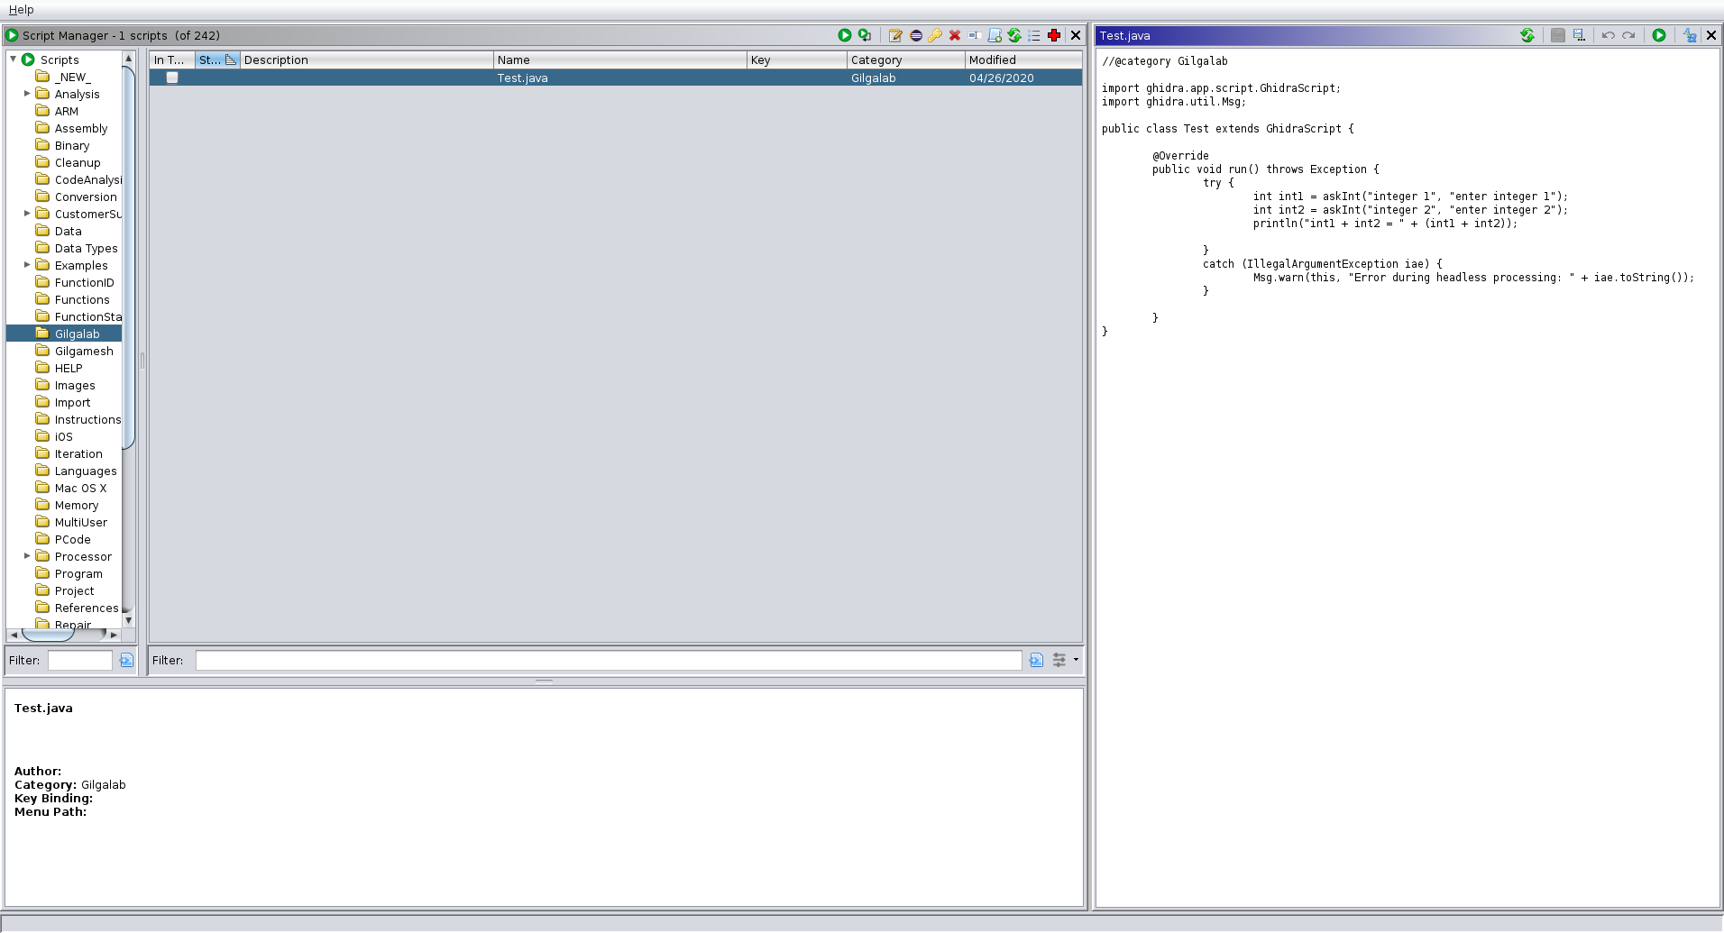The image size is (1724, 933).
Task: Select the Data Types folder
Action: (x=86, y=248)
